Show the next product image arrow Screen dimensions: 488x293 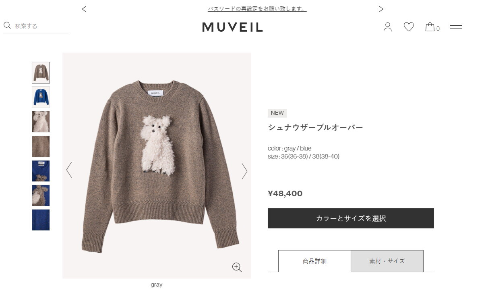244,171
